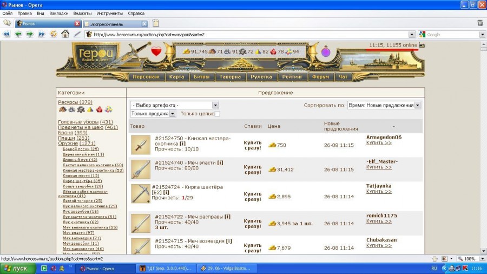
Task: Open the Персонаж game menu button
Action: pyautogui.click(x=146, y=77)
